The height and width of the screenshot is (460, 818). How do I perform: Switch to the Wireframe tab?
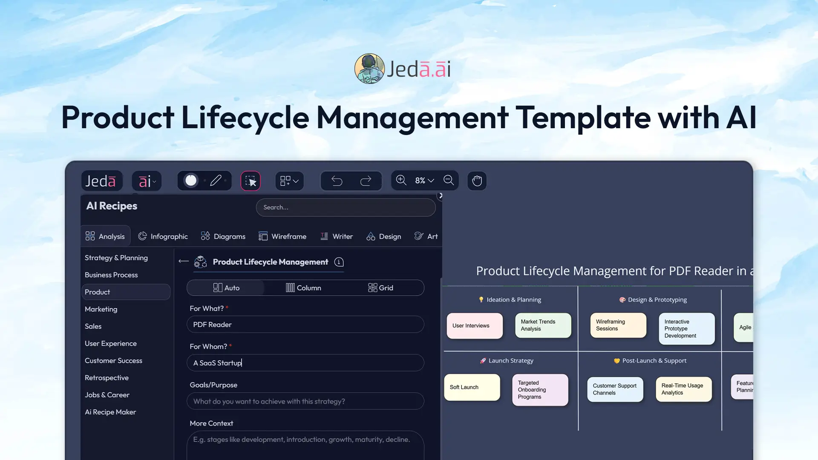coord(282,236)
